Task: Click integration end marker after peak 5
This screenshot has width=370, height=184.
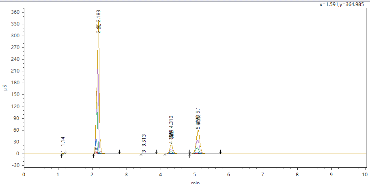Action: pos(220,152)
